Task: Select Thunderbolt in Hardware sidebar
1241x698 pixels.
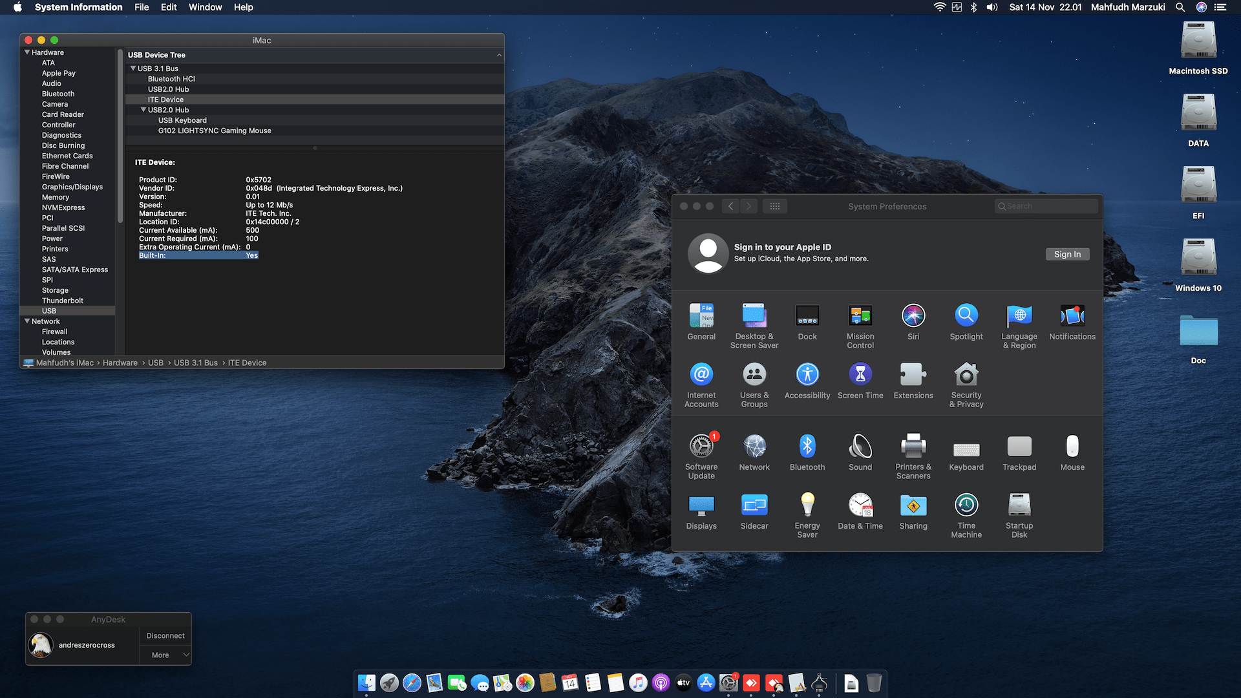Action: point(63,301)
